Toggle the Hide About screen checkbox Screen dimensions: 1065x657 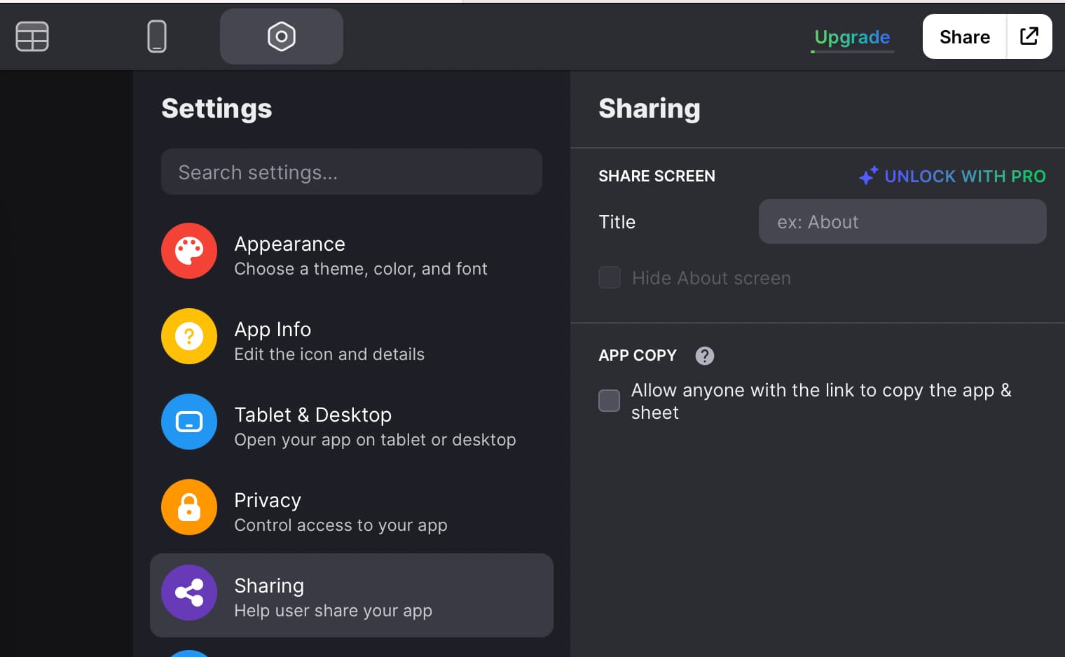[x=610, y=277]
